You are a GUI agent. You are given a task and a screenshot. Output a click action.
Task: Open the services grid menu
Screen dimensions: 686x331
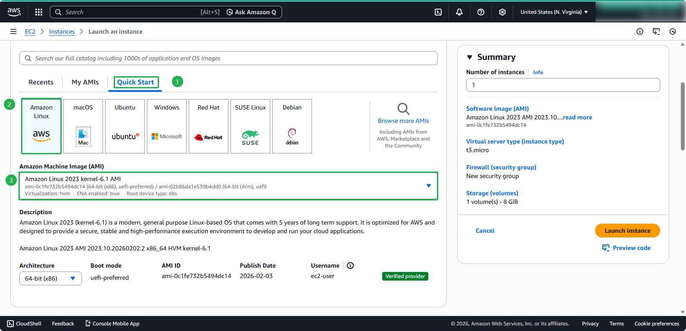39,12
